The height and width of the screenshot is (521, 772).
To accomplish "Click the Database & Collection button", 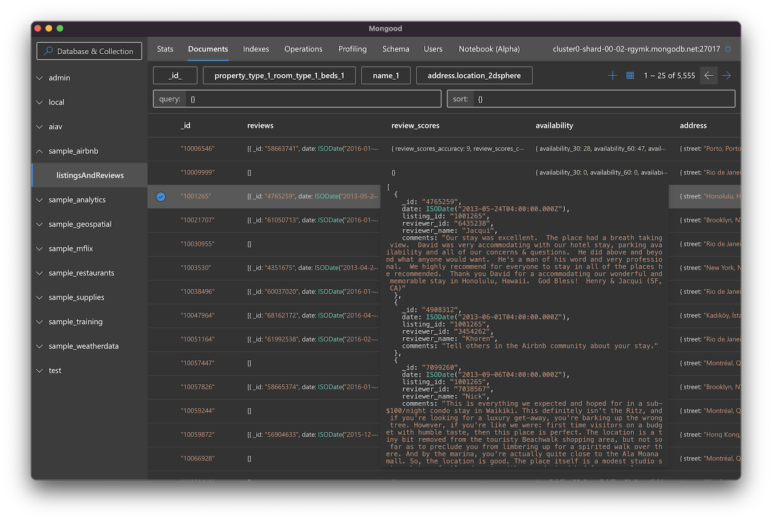I will click(89, 51).
